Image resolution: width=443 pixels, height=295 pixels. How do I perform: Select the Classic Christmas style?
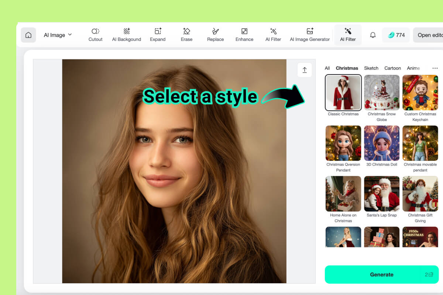(x=343, y=92)
